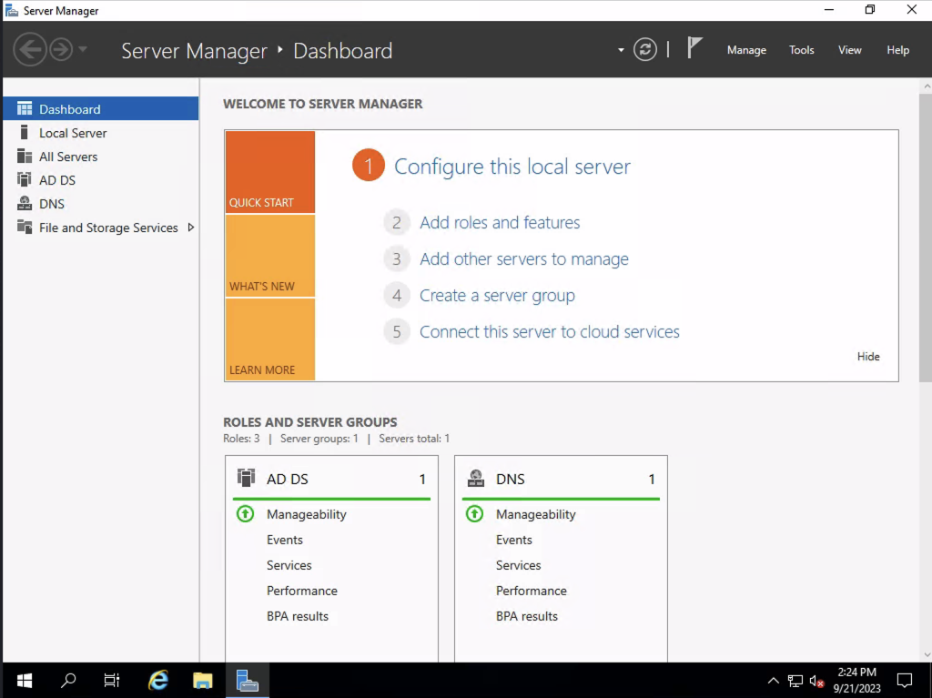Open Events under the AD DS group

click(285, 540)
